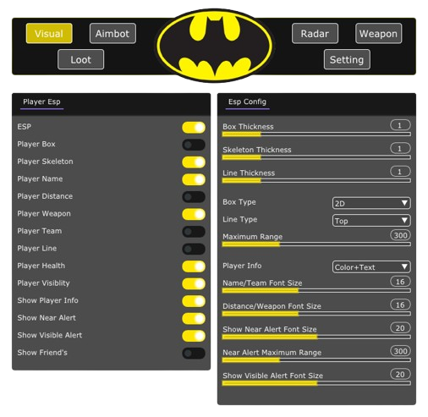The width and height of the screenshot is (428, 417).
Task: Select the Esp Config panel header
Action: point(247,102)
